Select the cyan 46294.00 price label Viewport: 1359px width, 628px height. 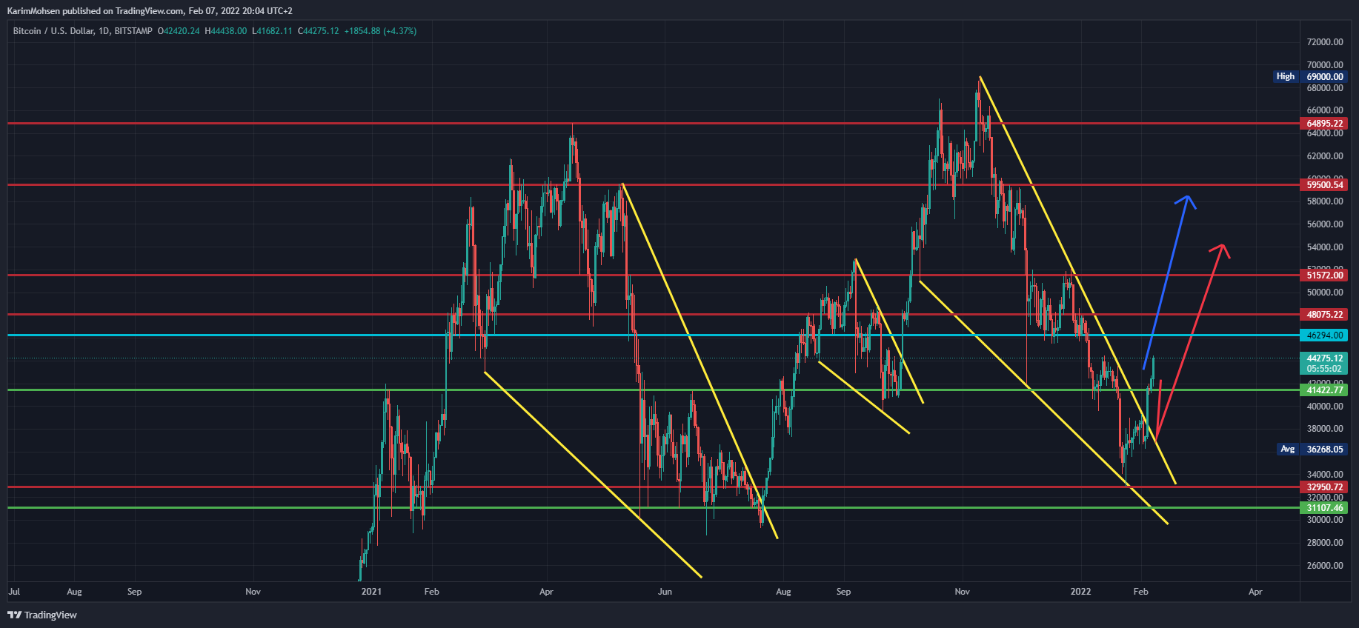pos(1324,335)
